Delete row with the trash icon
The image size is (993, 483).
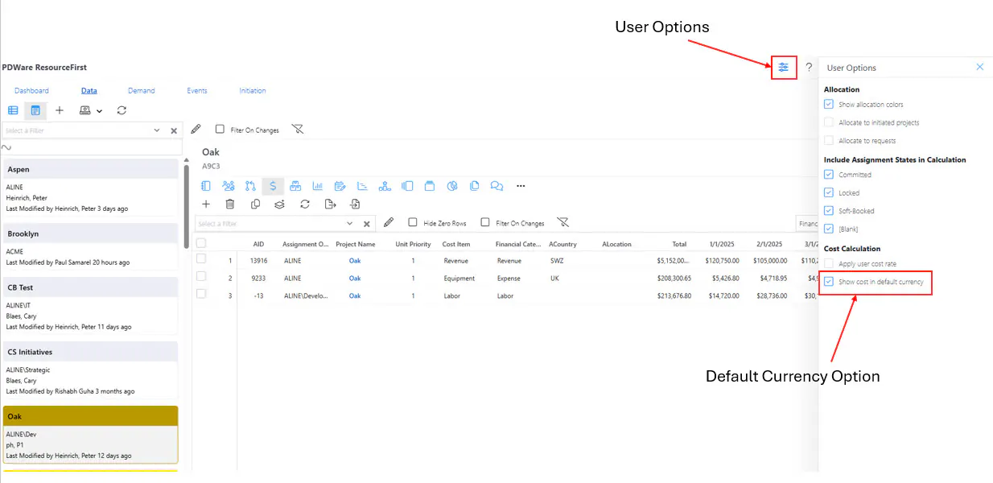[x=230, y=204]
